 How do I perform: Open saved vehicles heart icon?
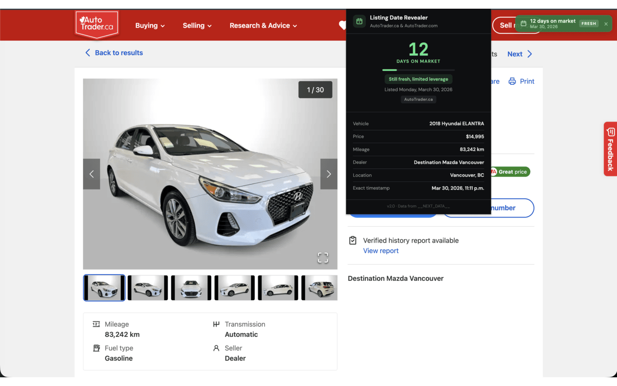(x=342, y=26)
